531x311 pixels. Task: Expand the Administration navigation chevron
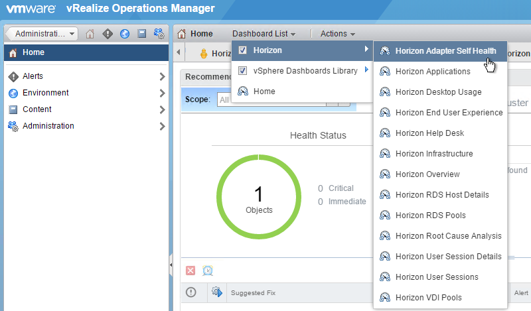pyautogui.click(x=162, y=126)
